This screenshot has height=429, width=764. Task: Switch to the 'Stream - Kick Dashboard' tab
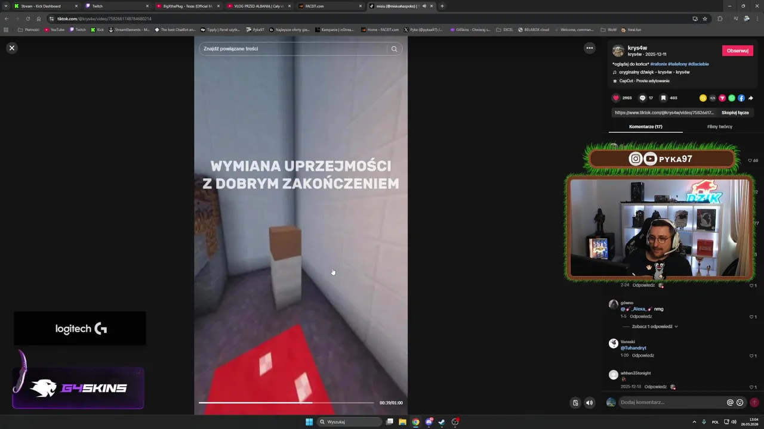coord(46,6)
